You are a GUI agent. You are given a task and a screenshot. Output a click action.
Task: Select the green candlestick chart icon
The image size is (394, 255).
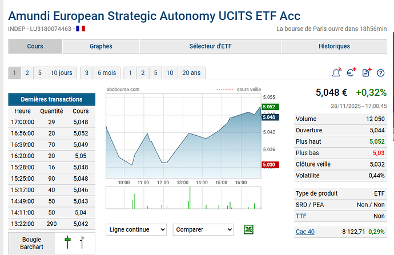tap(68, 242)
